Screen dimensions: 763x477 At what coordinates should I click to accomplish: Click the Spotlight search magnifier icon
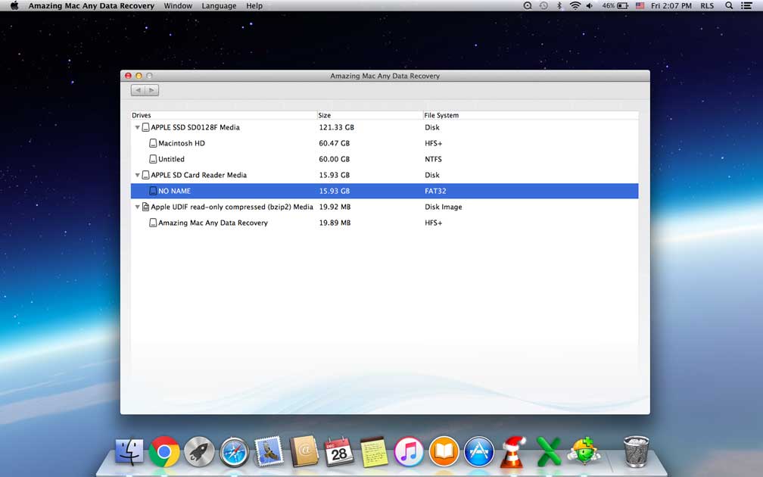(729, 6)
